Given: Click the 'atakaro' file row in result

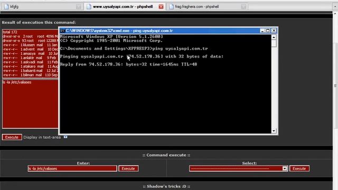Looking at the screenshot, I should (x=30, y=66).
